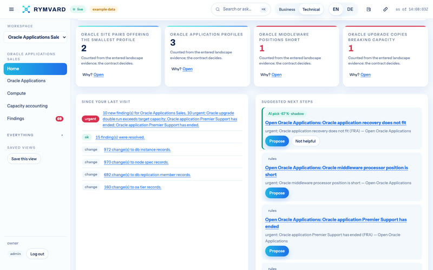Set language to EN
Viewport: 433px width, 270px height.
pyautogui.click(x=336, y=9)
